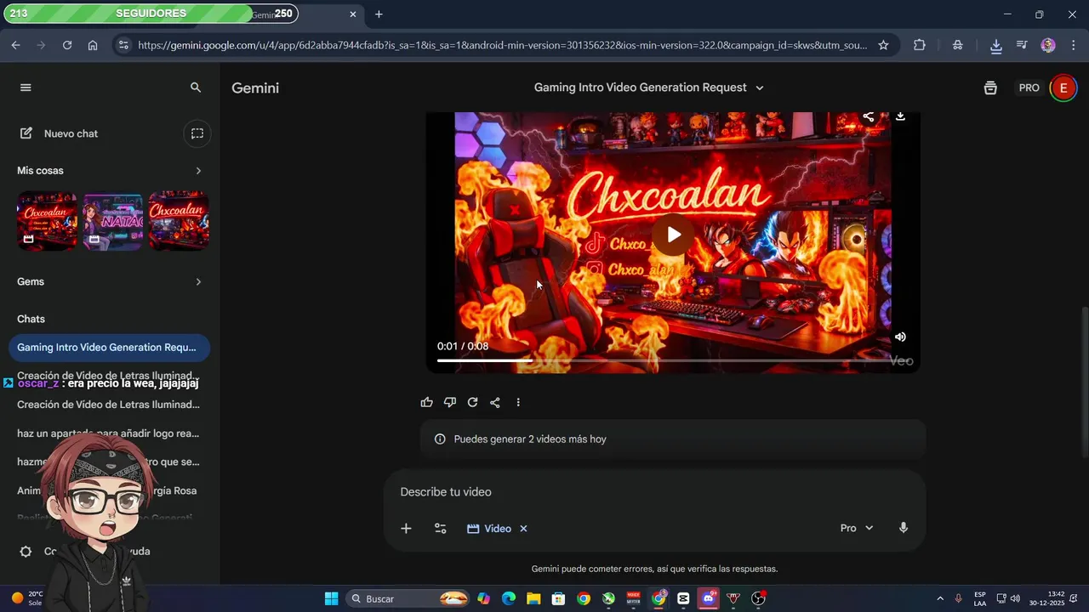Go back with the browser back arrow
Image resolution: width=1089 pixels, height=612 pixels.
pos(15,45)
